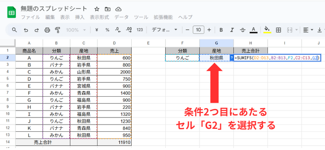This screenshot has height=150, width=325.
Task: Open the search menus magnifier icon
Action: tap(14, 30)
